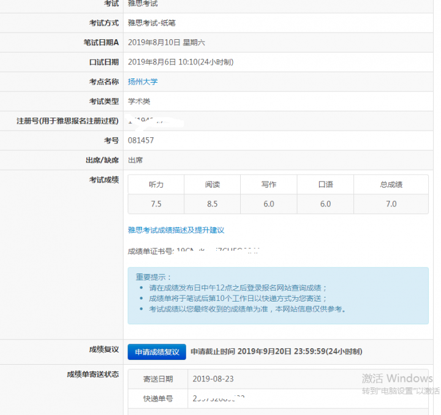Click the speaking test time 10:10 value
Image resolution: width=441 pixels, height=415 pixels.
click(188, 62)
